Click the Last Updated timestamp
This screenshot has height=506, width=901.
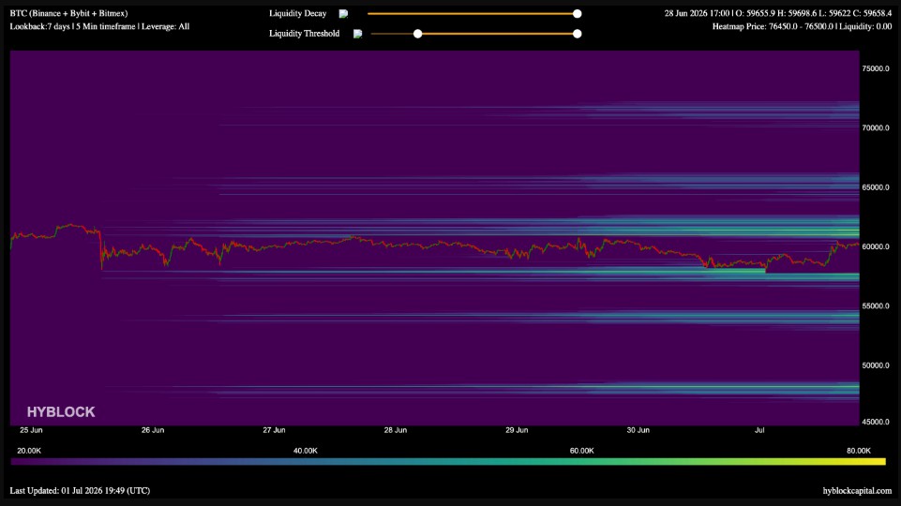tap(80, 490)
